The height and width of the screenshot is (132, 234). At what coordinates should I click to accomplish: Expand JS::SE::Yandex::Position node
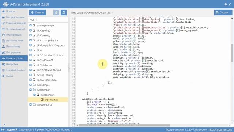click(x=30, y=55)
